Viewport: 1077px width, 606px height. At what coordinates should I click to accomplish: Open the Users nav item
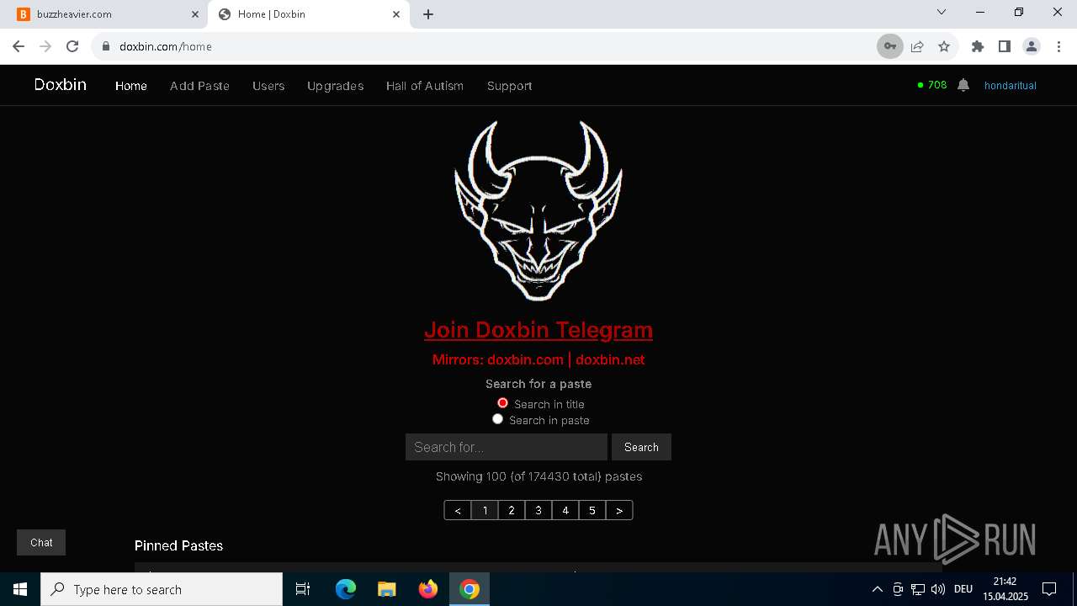(268, 86)
